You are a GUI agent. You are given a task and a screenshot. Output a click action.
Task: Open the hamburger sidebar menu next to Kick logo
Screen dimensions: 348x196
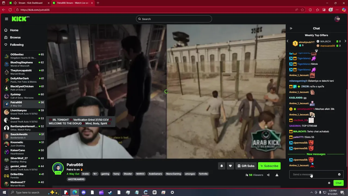tap(7, 19)
